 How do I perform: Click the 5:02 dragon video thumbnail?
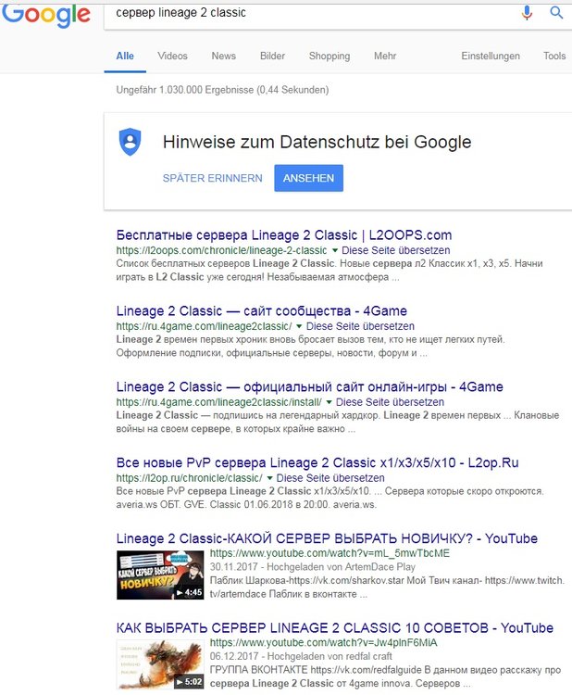(160, 664)
